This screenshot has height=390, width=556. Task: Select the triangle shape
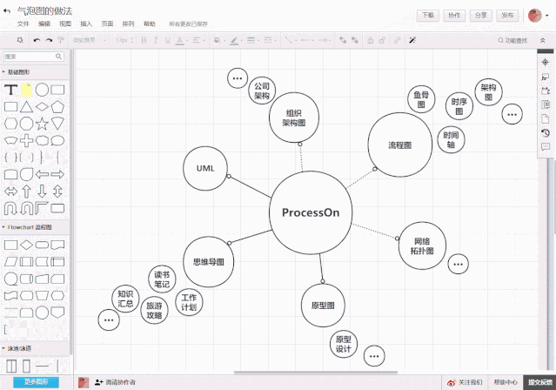point(27,107)
